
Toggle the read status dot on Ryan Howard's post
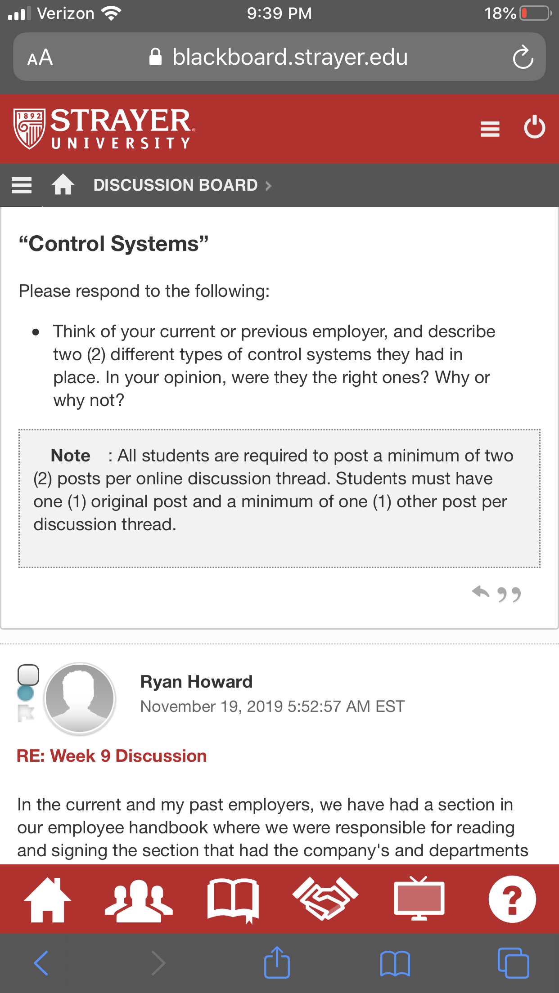(x=26, y=693)
